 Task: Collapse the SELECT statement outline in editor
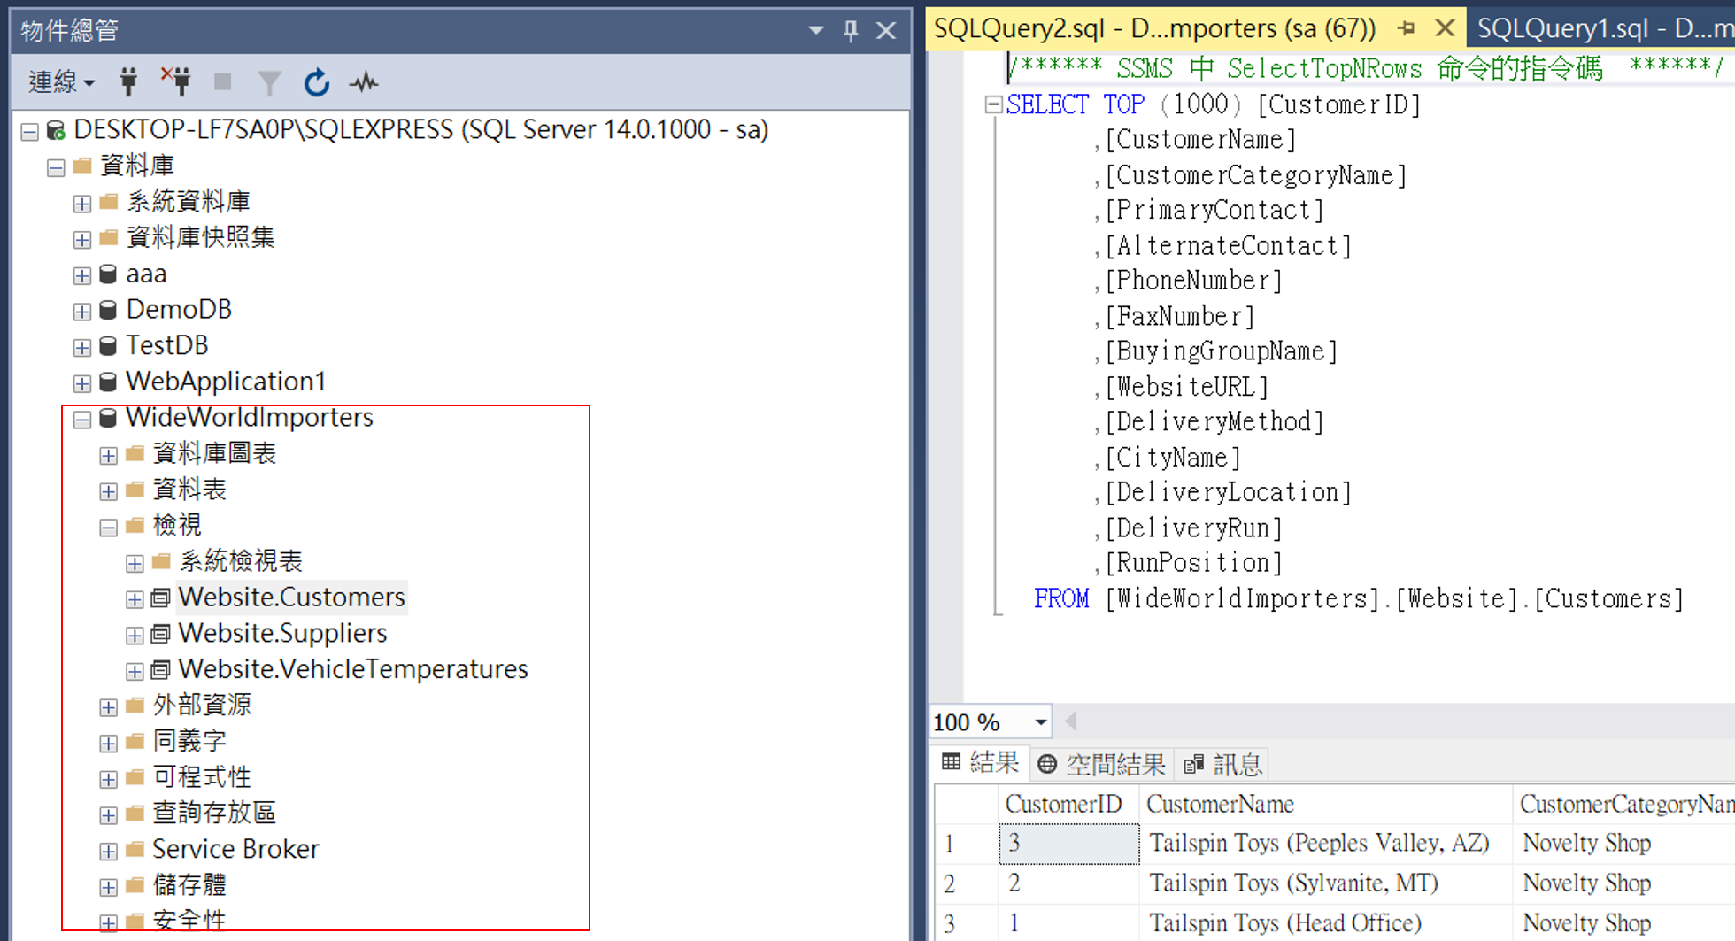pyautogui.click(x=993, y=104)
